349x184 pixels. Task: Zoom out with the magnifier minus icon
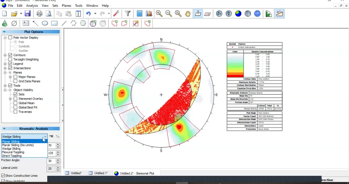(x=169, y=13)
